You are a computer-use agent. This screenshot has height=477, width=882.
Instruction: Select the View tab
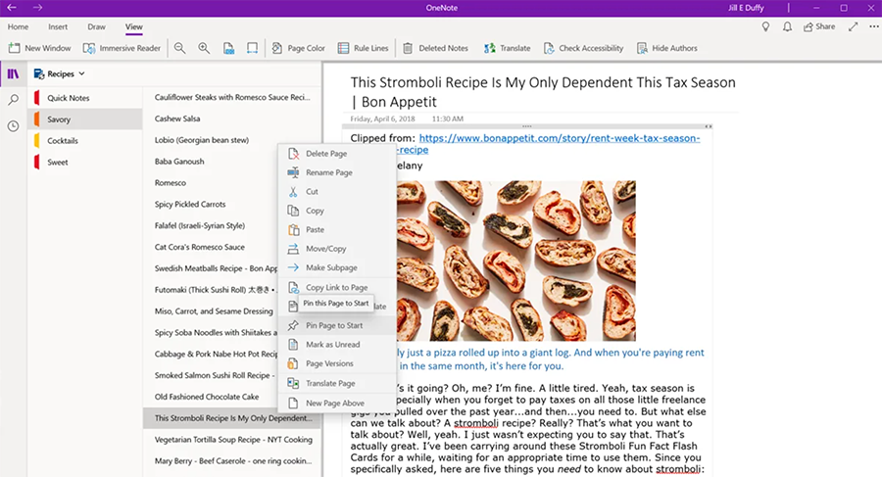(134, 26)
